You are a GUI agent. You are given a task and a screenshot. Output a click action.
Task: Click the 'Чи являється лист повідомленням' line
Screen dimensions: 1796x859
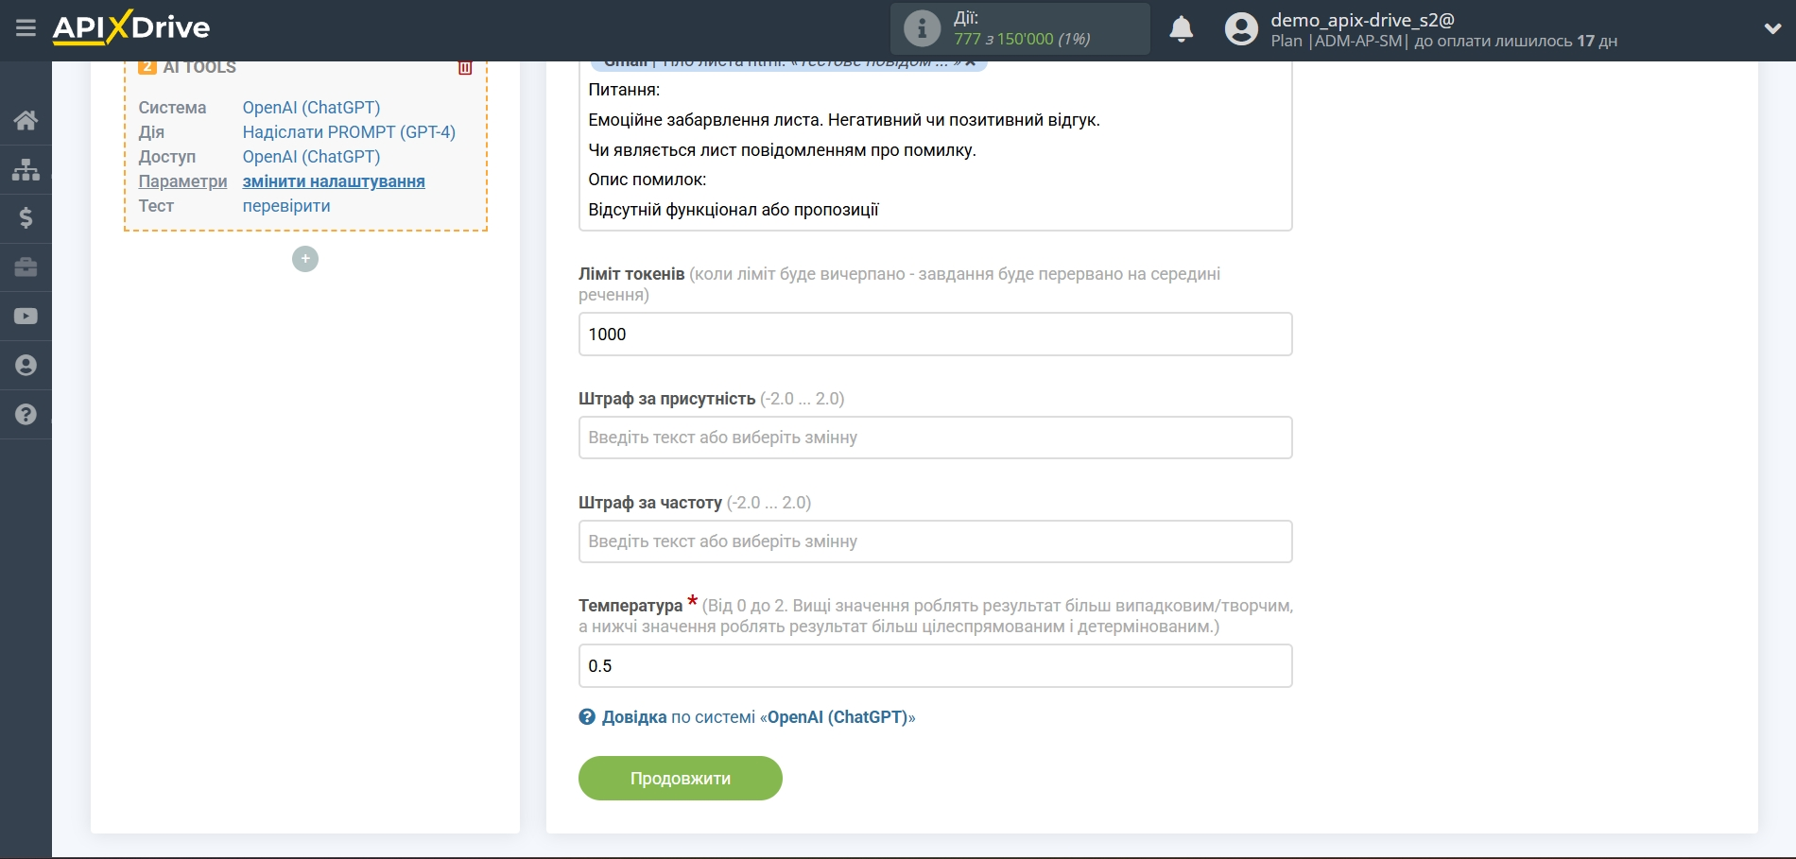pyautogui.click(x=782, y=150)
